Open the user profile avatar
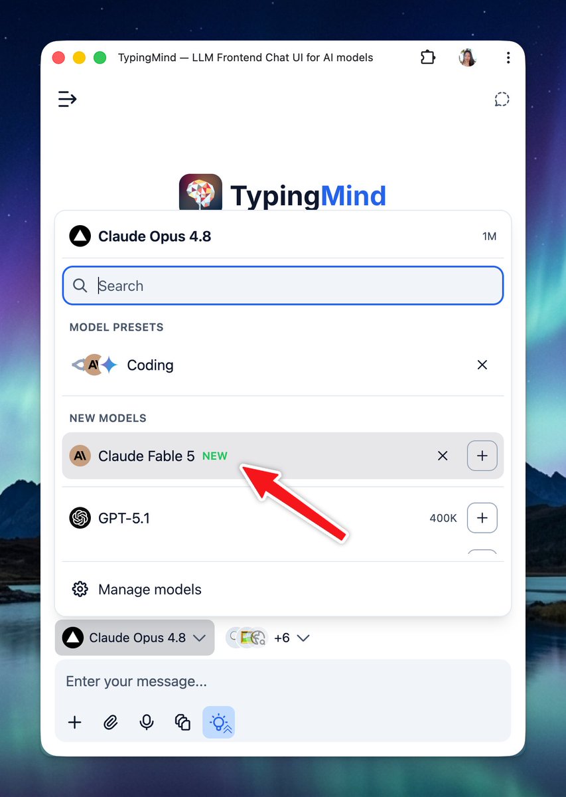The height and width of the screenshot is (797, 566). point(468,58)
